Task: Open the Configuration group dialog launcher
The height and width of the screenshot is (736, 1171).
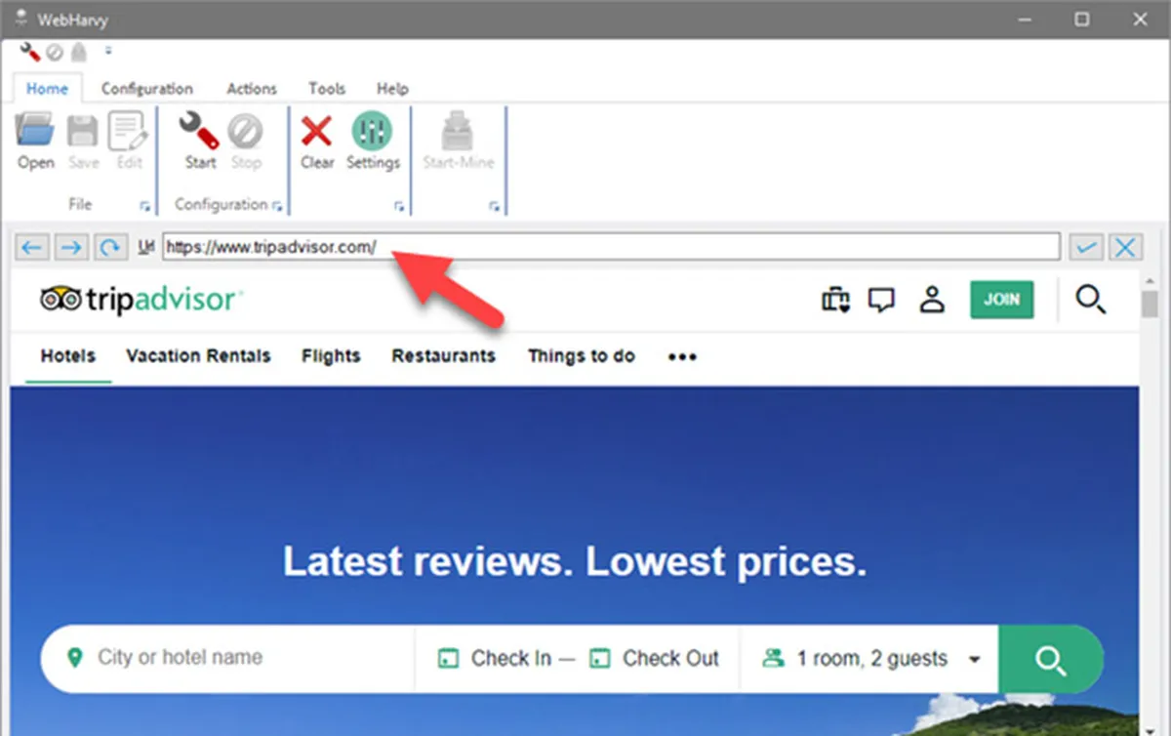Action: click(277, 206)
